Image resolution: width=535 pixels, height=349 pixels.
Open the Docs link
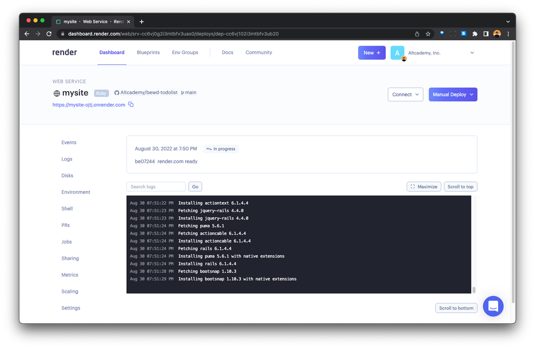tap(227, 52)
